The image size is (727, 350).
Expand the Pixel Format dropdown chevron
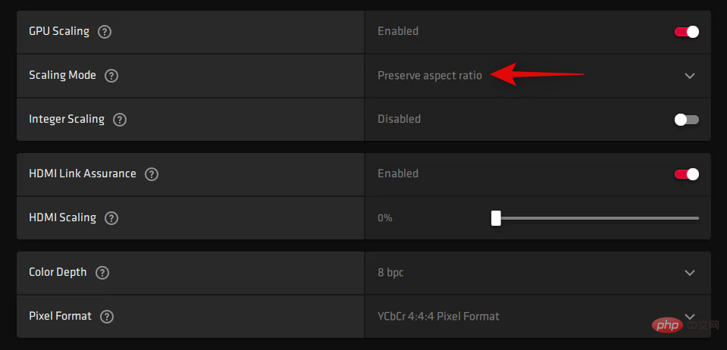pyautogui.click(x=689, y=316)
